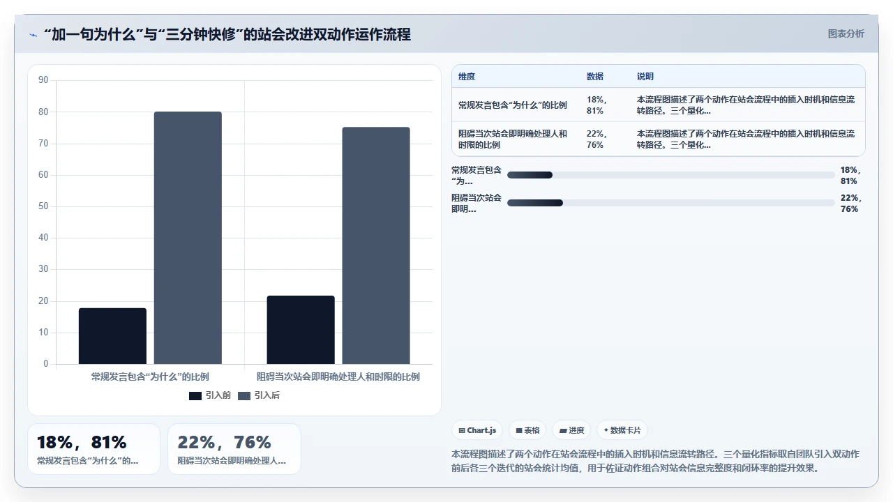Click the 引入前 bar for 常规发言包含“为什么”的比例

click(x=112, y=336)
